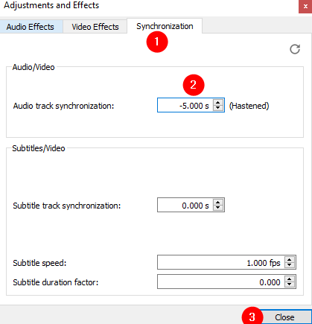Increase subtitle track synchronization with up arrow
312x324 pixels.
tap(218, 202)
